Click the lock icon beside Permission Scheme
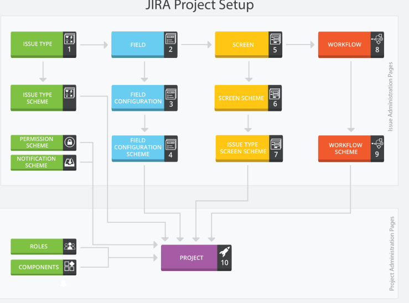 coord(70,142)
